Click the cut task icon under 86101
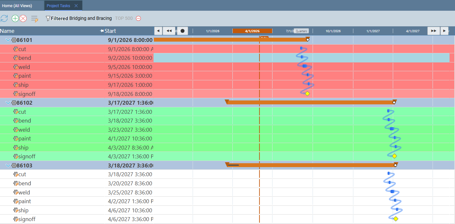The height and width of the screenshot is (224, 455). click(x=16, y=49)
